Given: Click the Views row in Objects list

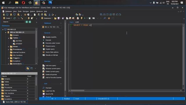Looking at the screenshot, I should pos(18,85).
